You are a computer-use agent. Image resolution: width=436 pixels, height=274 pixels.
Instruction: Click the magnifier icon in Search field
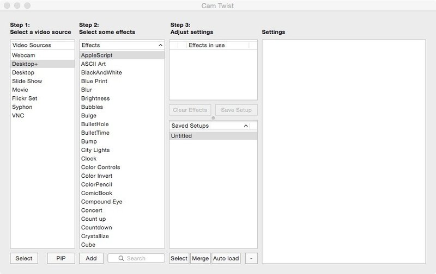pos(121,258)
